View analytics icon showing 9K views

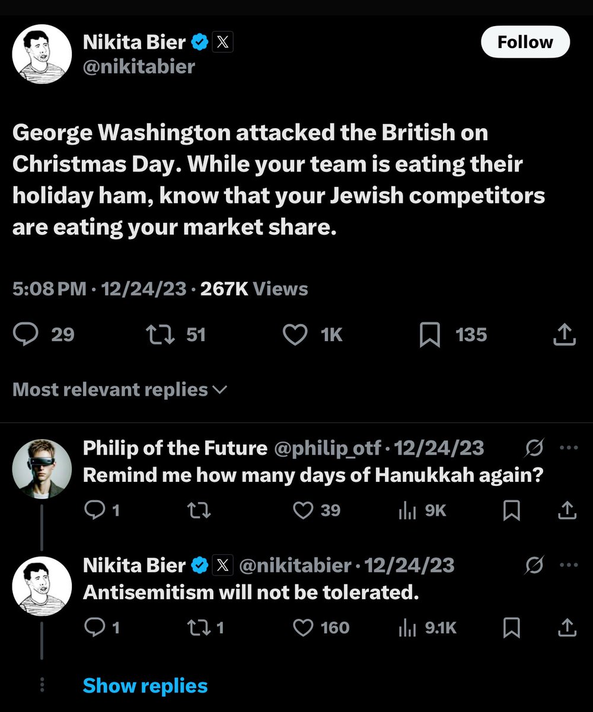[408, 510]
